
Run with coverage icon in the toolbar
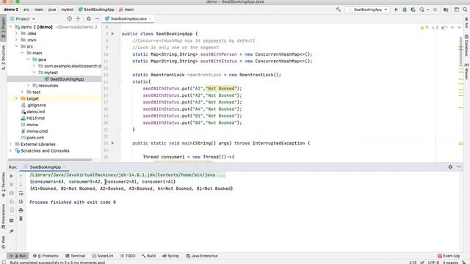tap(413, 10)
